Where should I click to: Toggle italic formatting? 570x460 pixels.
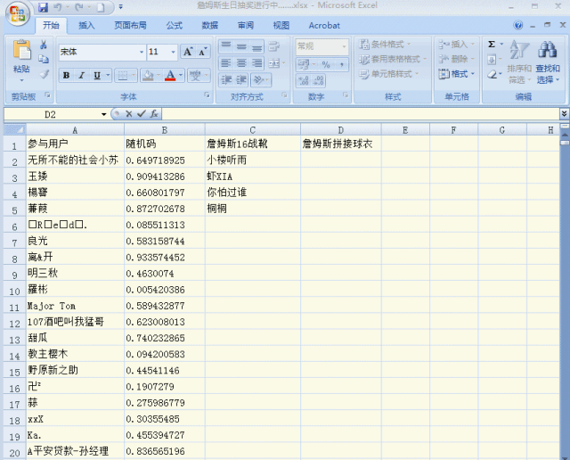[81, 76]
